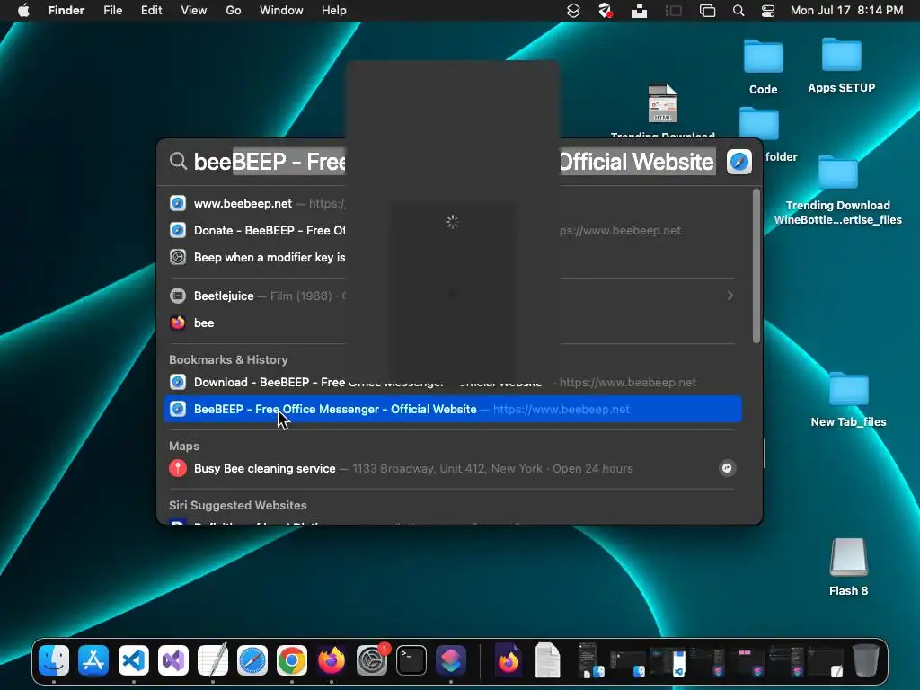Click the arrow button on Busy Bee row
Viewport: 920px width, 690px height.
point(728,468)
